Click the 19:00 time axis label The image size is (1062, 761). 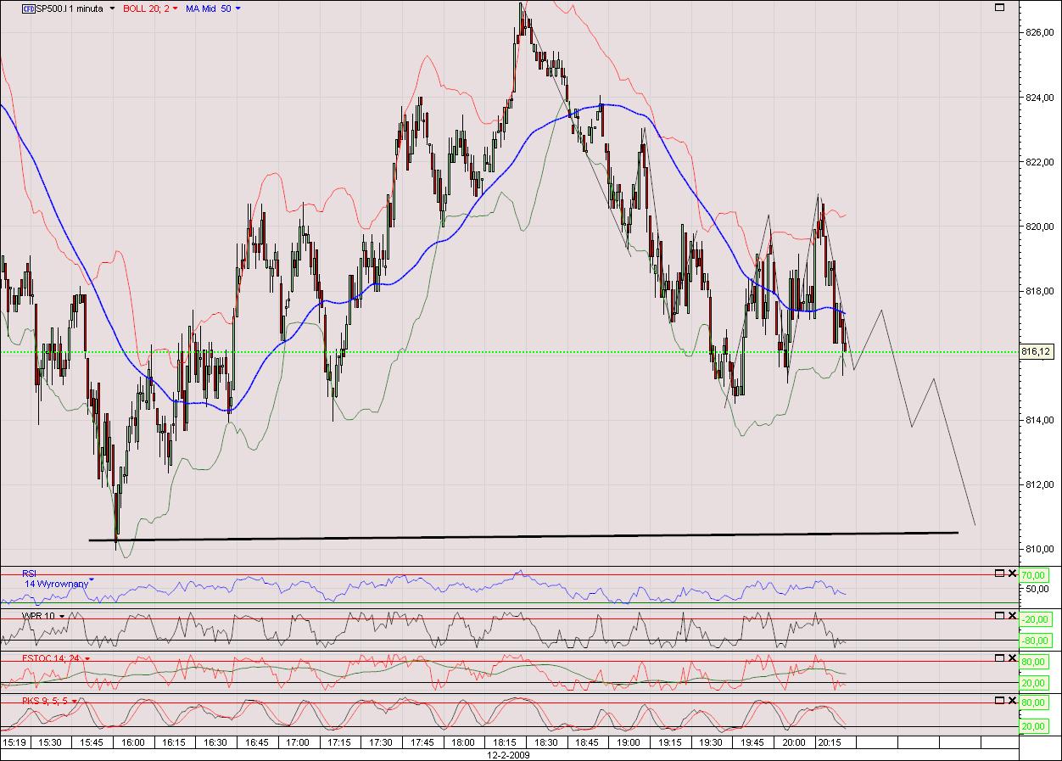[x=629, y=742]
